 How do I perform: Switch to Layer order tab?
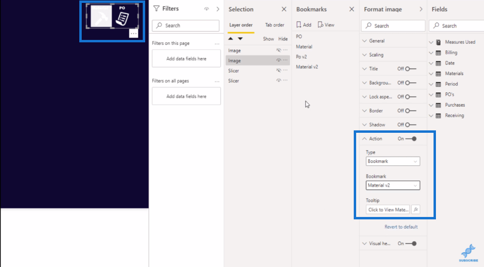[241, 25]
